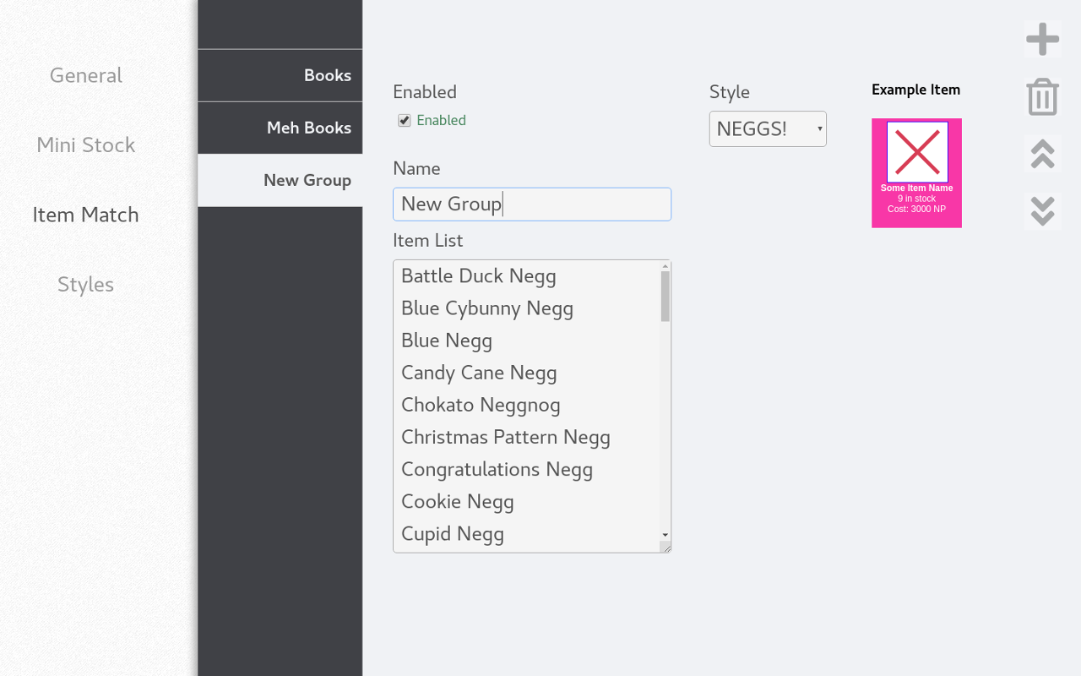Click the Cost: 3000 NP text
The height and width of the screenshot is (676, 1081).
tap(917, 209)
